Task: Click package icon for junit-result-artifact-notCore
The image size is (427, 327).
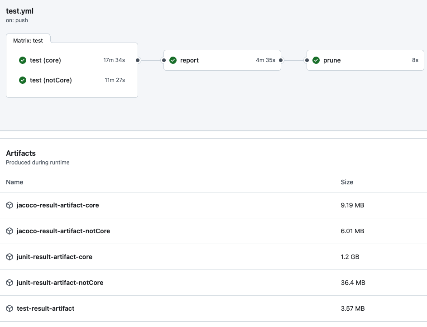Action: click(x=10, y=283)
